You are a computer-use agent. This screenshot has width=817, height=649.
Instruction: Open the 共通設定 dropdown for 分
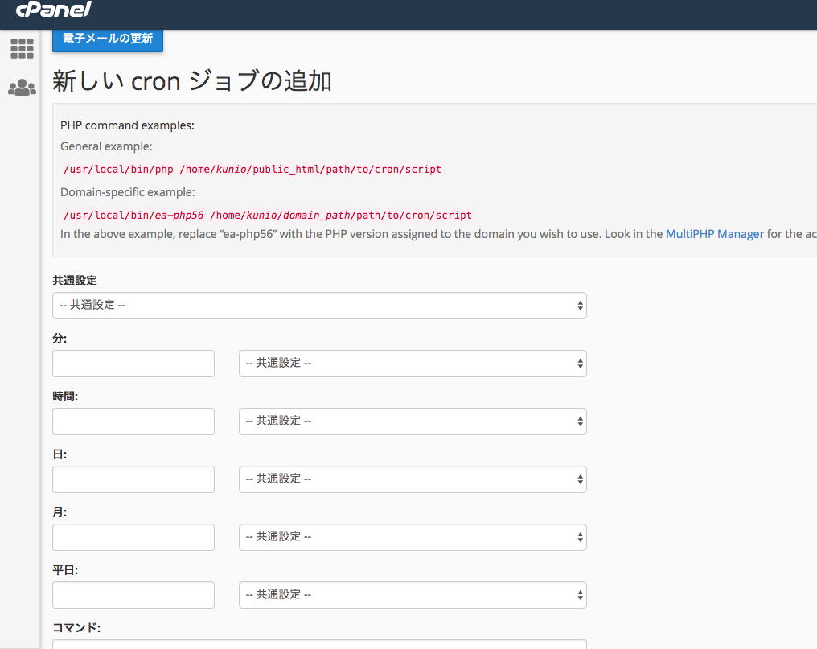(413, 364)
